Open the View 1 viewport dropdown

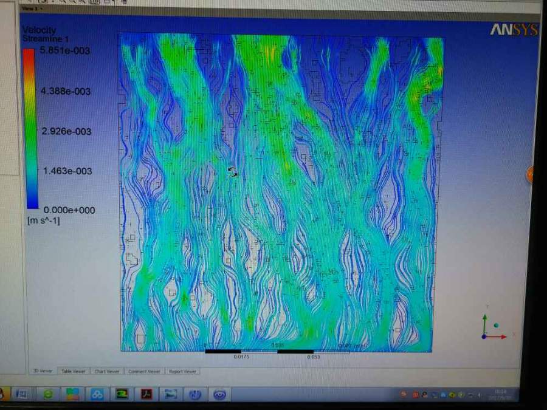(x=32, y=8)
